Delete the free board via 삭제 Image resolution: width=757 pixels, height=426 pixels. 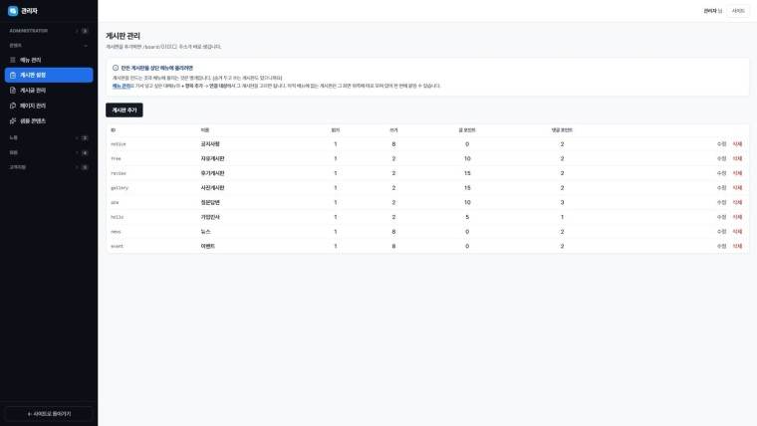[x=737, y=158]
